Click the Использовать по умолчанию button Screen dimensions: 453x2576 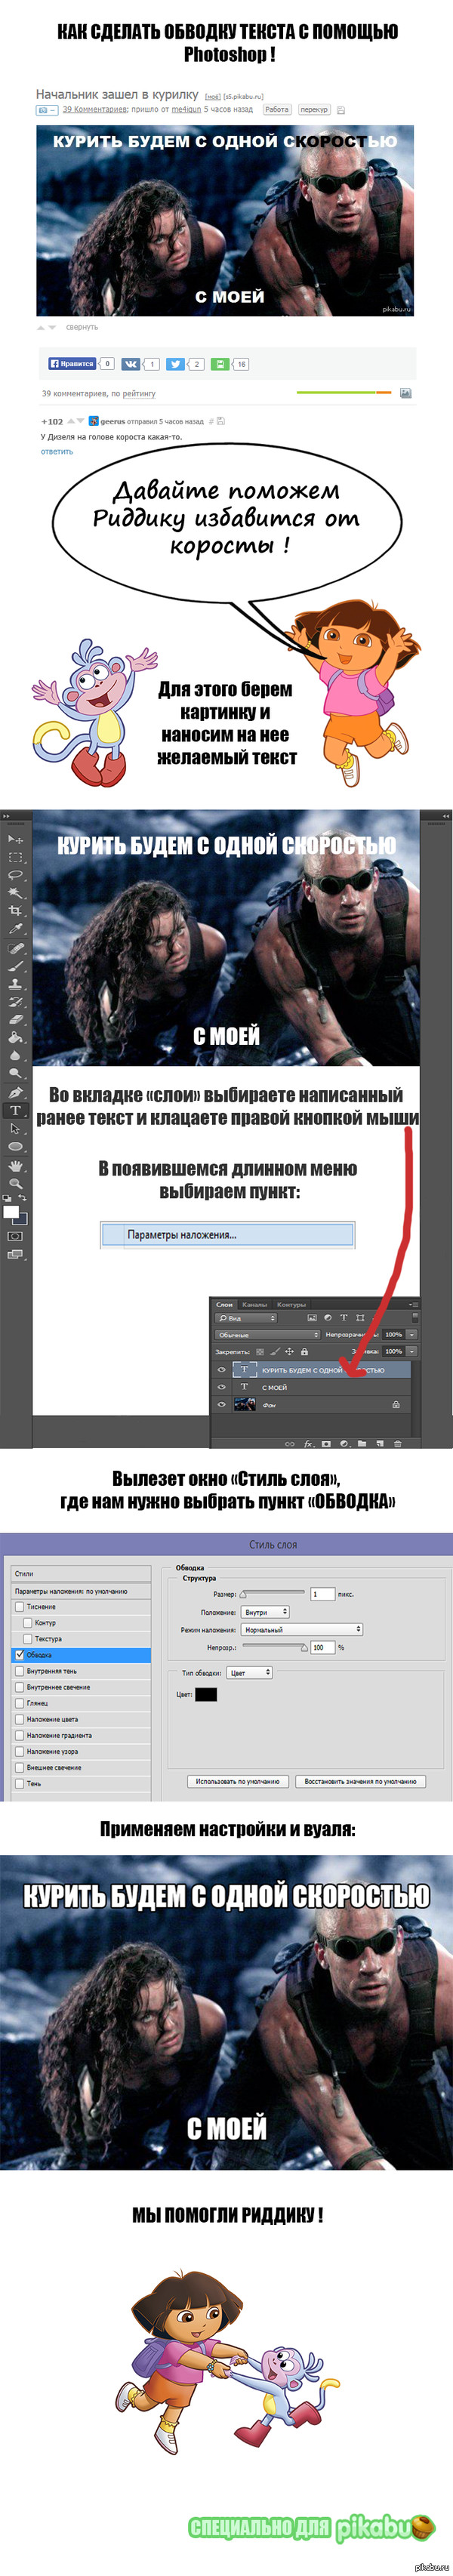coord(239,1780)
